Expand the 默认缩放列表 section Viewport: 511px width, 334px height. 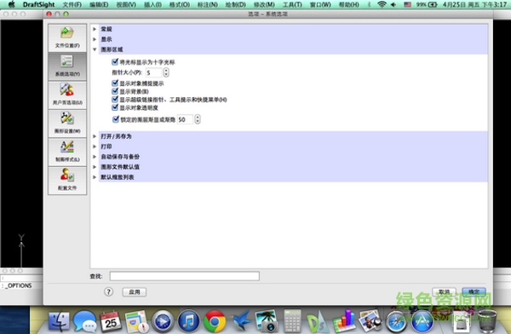[95, 177]
